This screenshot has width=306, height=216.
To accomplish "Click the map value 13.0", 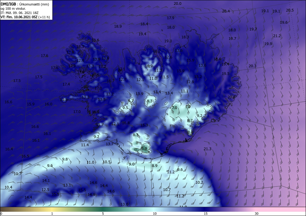I will click(124, 204).
